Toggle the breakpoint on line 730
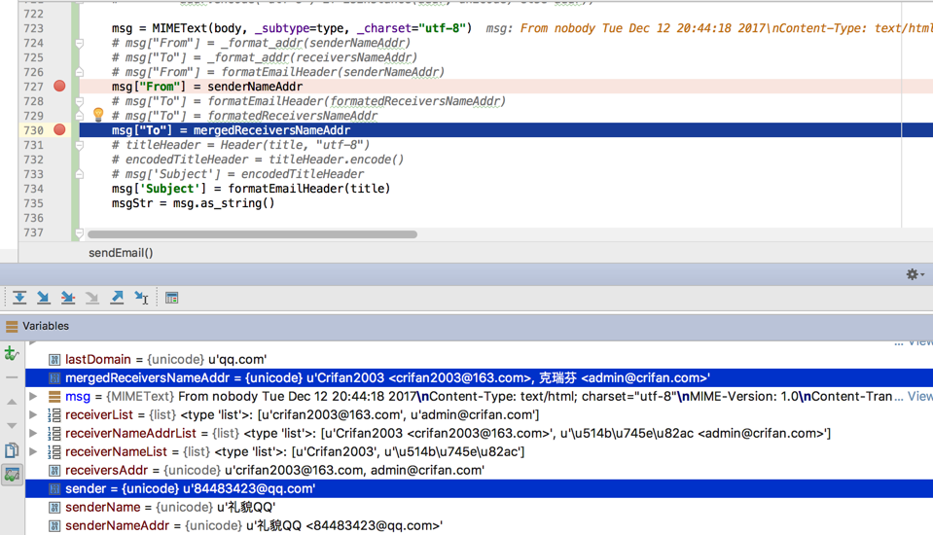This screenshot has height=535, width=933. (59, 129)
